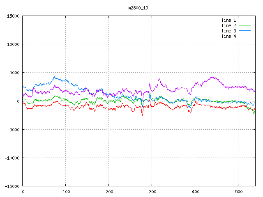The width and height of the screenshot is (263, 197).
Task: Select the 'line 4' legend label
Action: pos(228,36)
